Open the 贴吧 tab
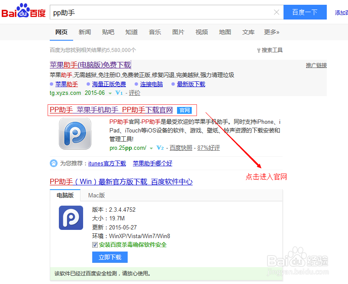The image size is (348, 284). click(x=108, y=32)
